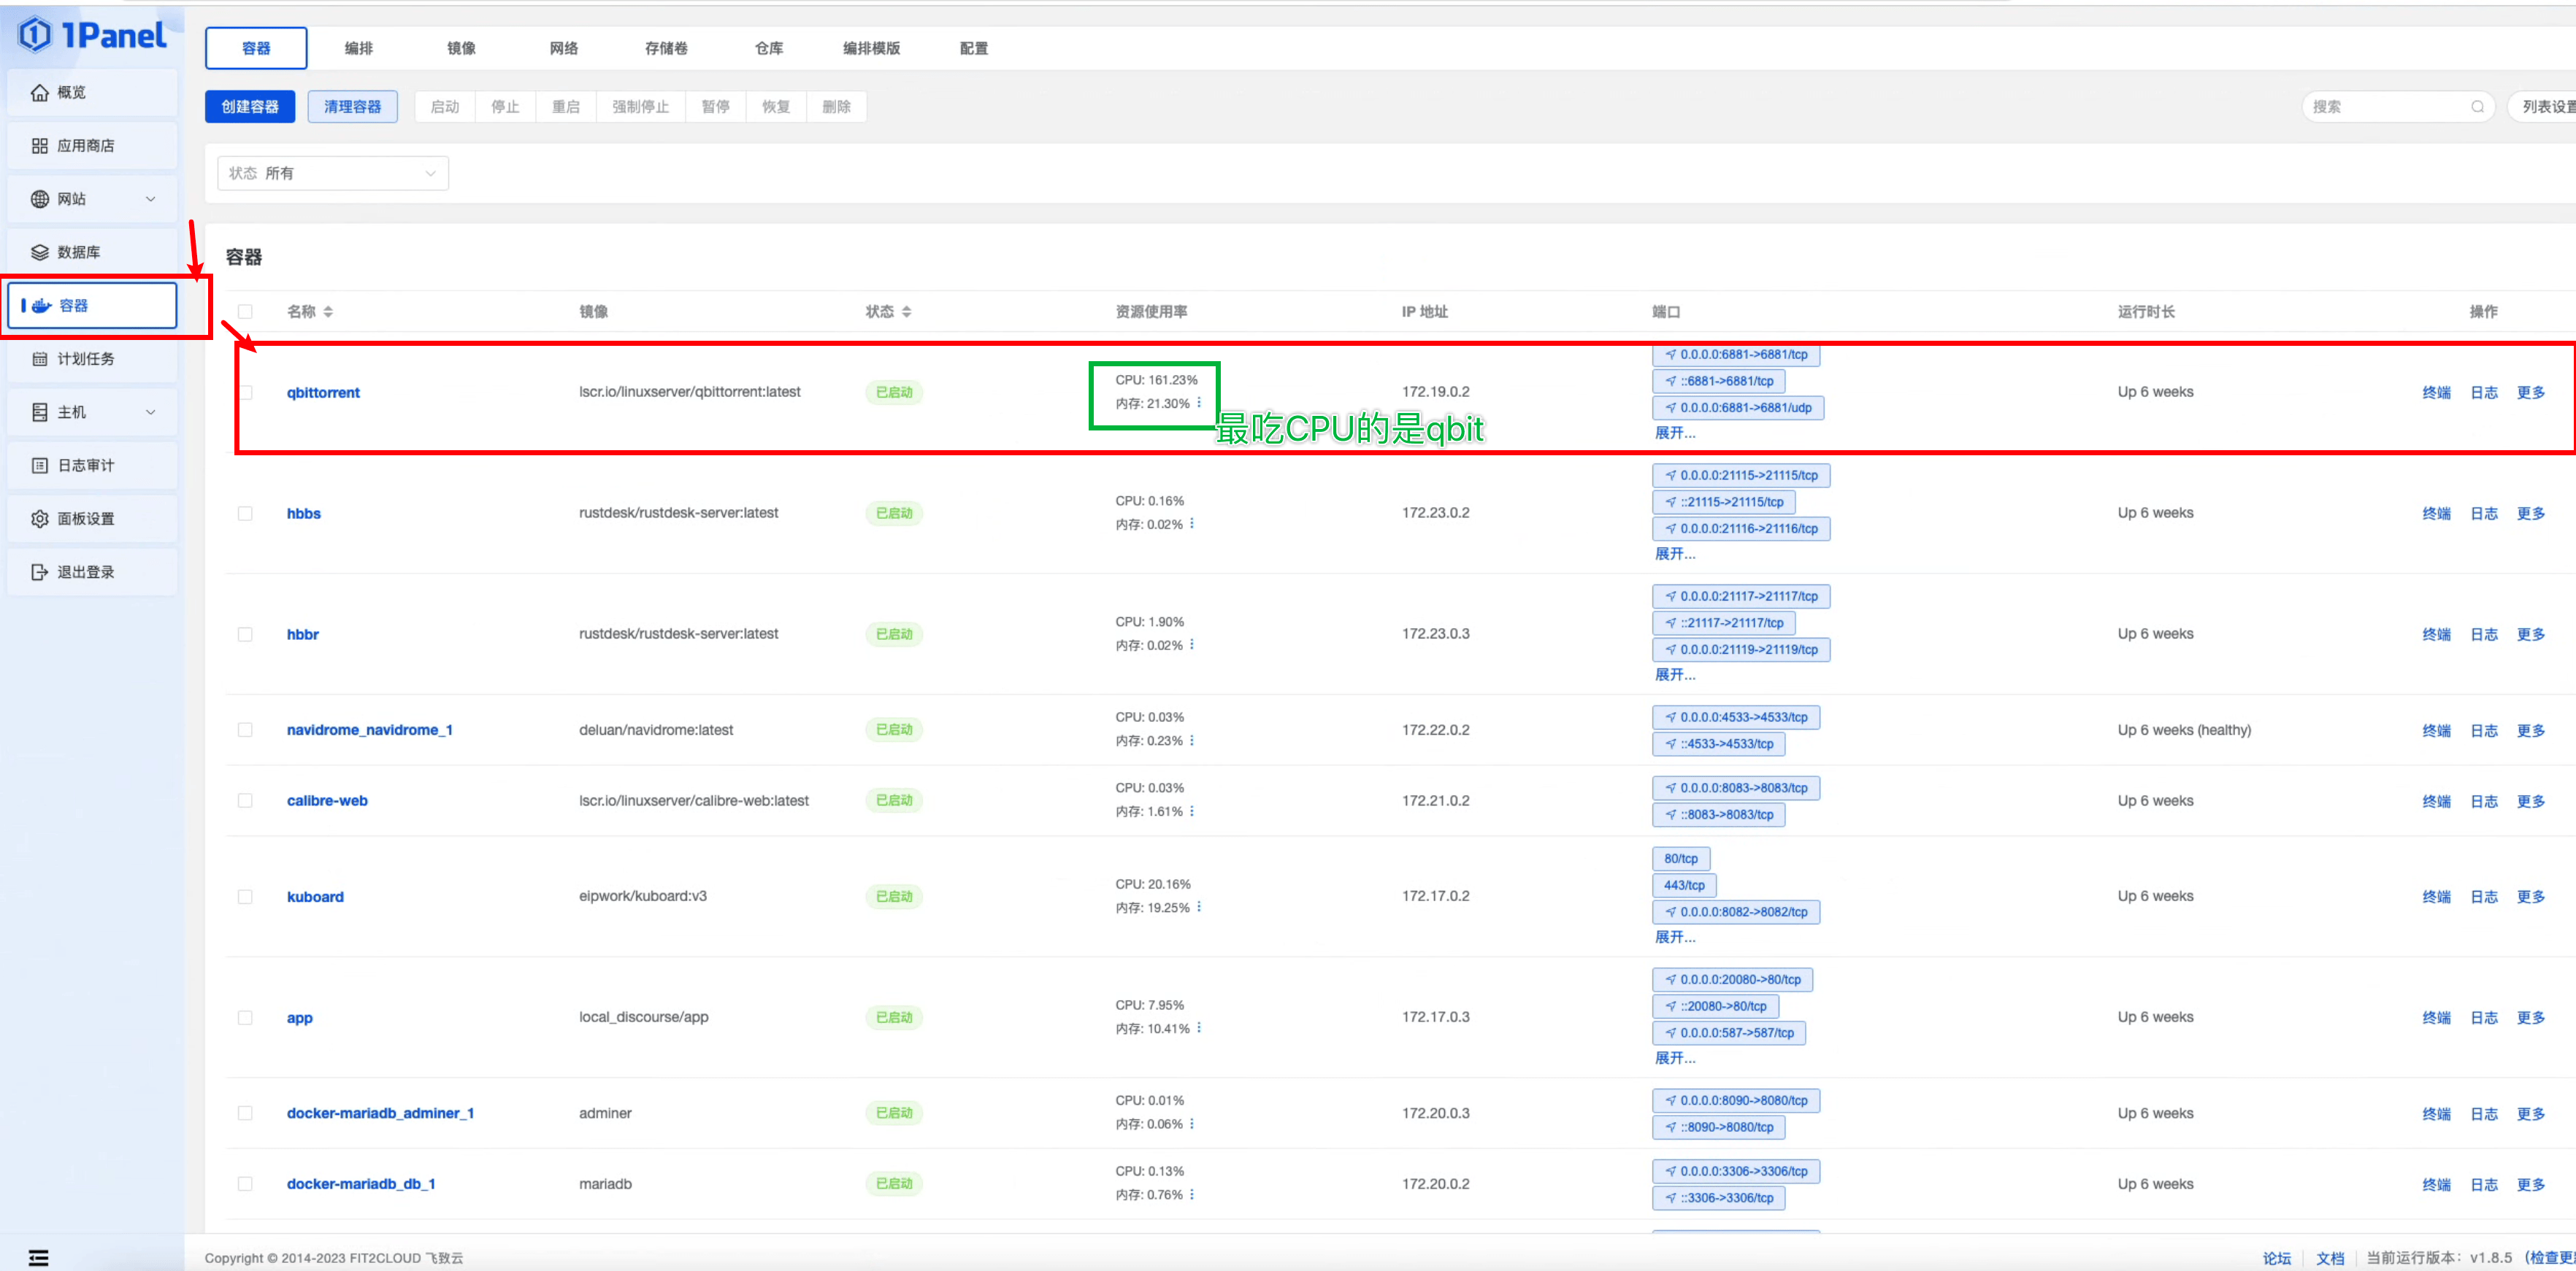Select the calibre-web container checkbox
The image size is (2576, 1271).
(x=245, y=801)
